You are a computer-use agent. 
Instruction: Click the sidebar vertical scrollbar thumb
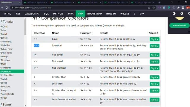tap(25, 27)
